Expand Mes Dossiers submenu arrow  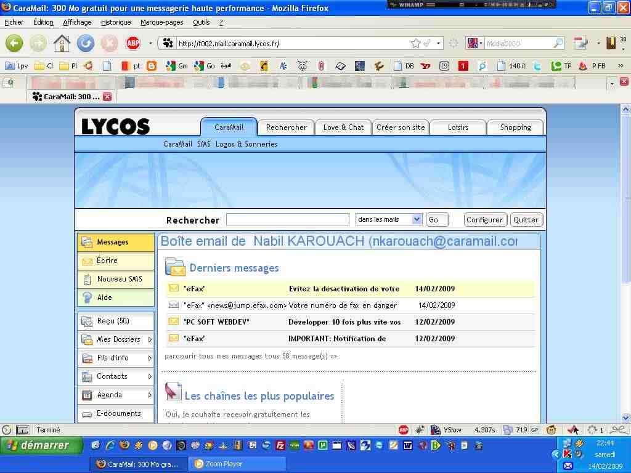(x=150, y=340)
